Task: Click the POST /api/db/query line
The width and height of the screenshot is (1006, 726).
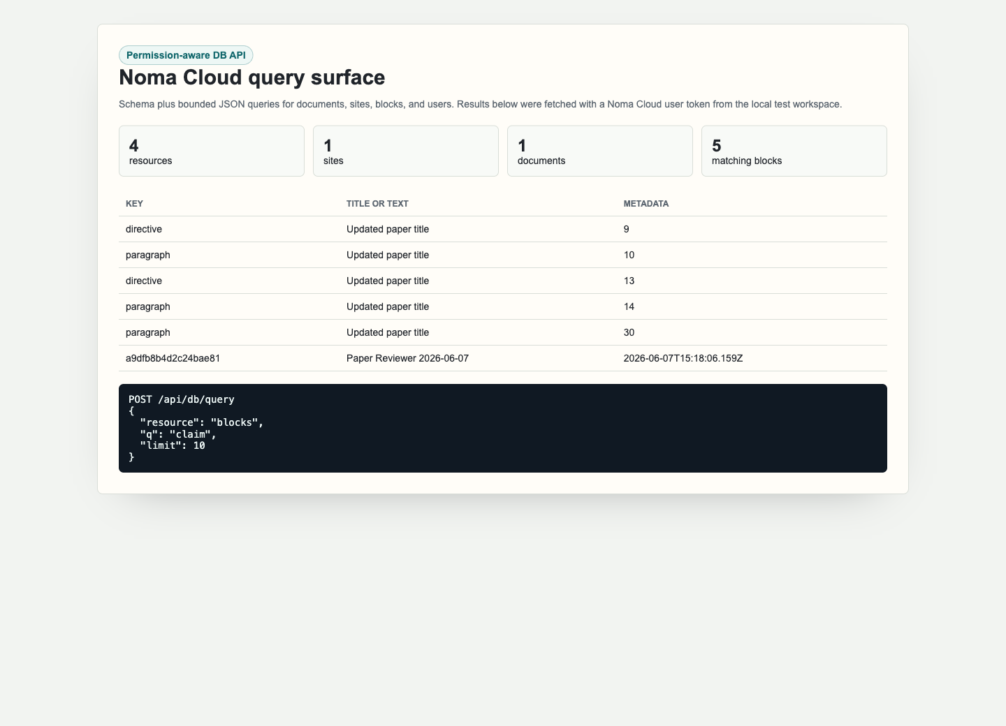Action: point(182,399)
